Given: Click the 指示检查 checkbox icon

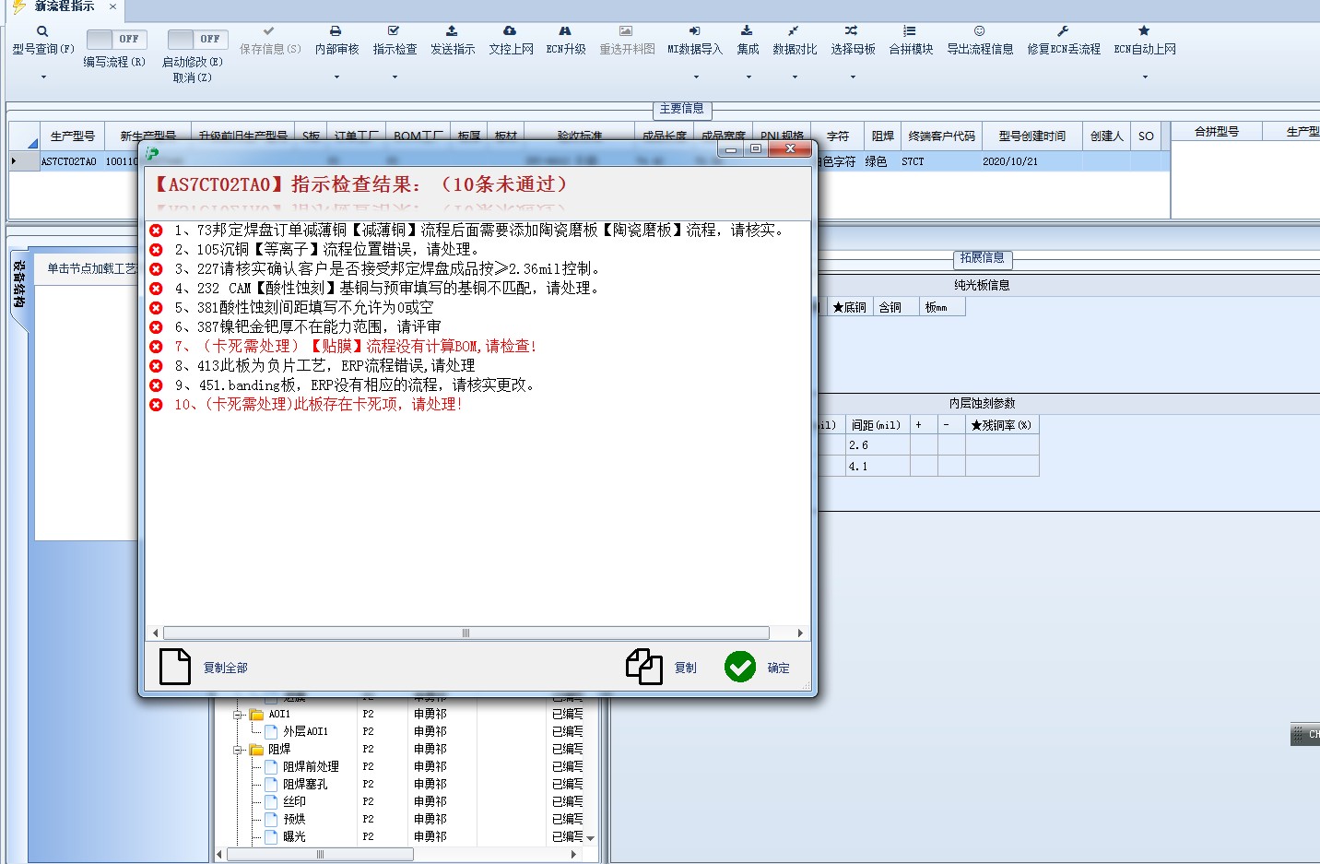Looking at the screenshot, I should coord(394,30).
